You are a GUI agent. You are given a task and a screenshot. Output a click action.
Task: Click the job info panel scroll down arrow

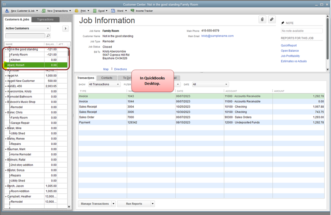(x=328, y=69)
